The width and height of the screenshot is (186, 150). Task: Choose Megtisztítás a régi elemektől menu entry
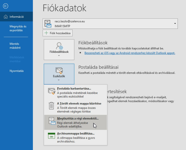(78, 119)
